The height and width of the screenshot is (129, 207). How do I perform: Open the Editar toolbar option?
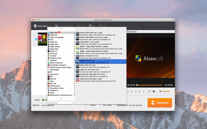[102, 26]
